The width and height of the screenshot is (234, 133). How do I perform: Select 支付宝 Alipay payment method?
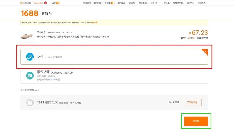coord(114,57)
